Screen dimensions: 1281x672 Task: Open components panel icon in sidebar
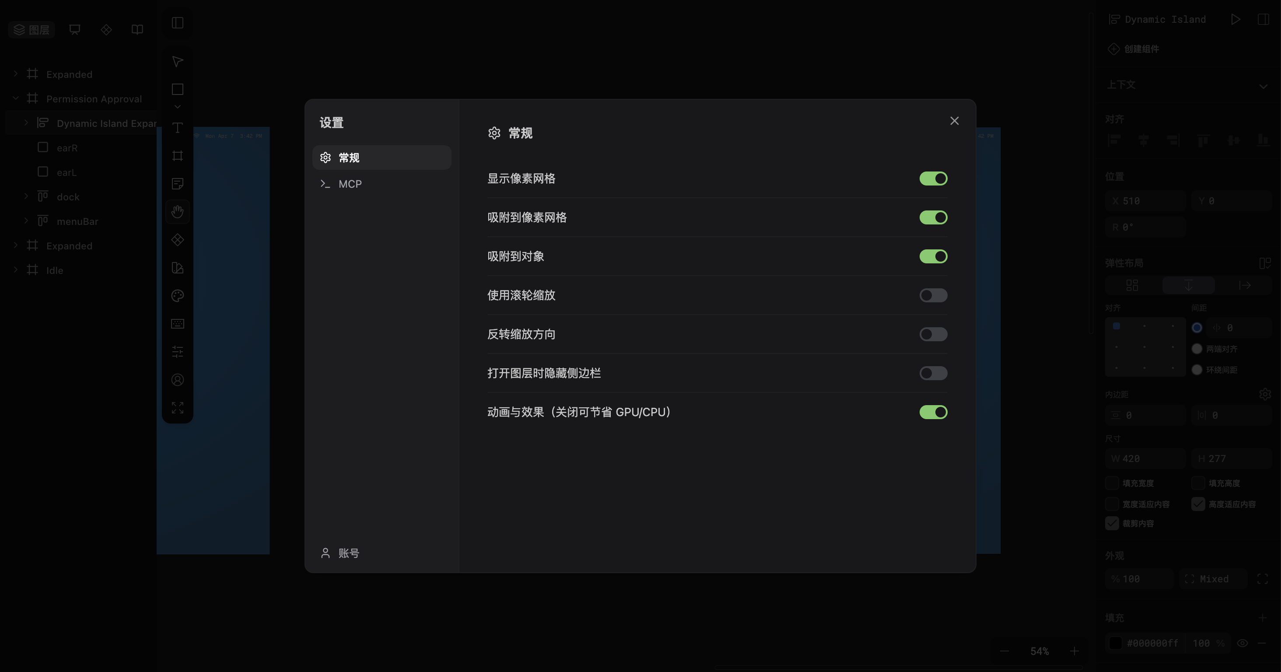click(106, 30)
